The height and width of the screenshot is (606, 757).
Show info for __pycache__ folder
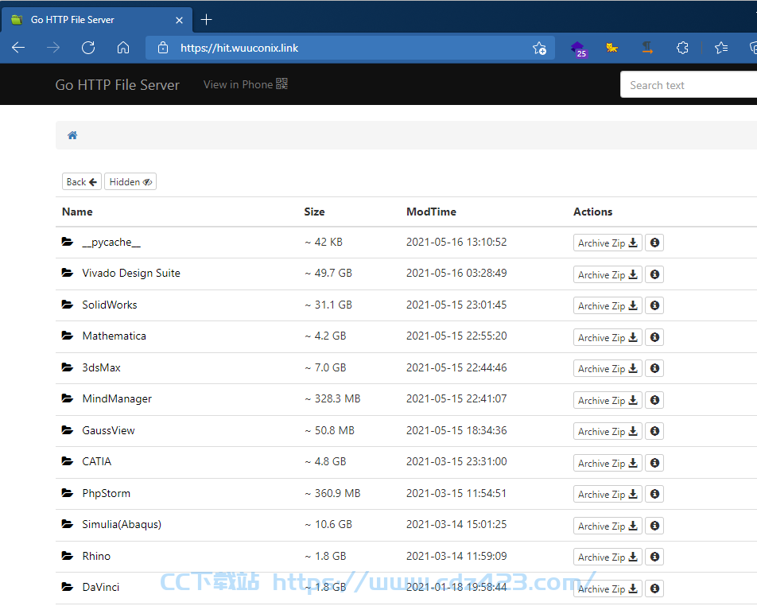pos(654,243)
